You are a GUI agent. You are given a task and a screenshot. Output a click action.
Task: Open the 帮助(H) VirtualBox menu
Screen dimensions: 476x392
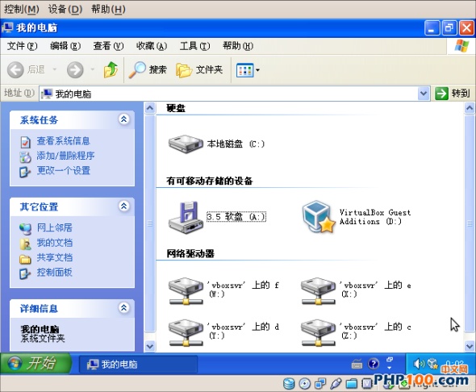(x=108, y=9)
